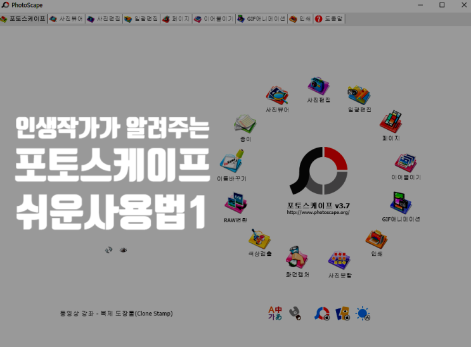Switch to the 포토스케이프 tab
This screenshot has width=471, height=347.
[x=23, y=19]
